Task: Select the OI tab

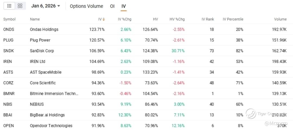Action: coord(112,6)
